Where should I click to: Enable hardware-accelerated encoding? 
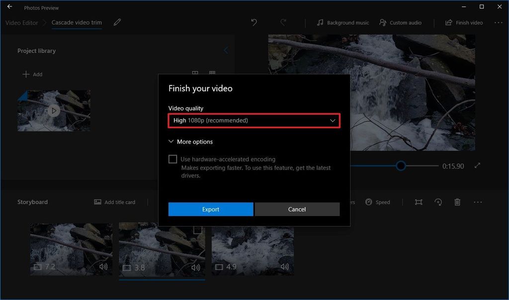tap(172, 159)
